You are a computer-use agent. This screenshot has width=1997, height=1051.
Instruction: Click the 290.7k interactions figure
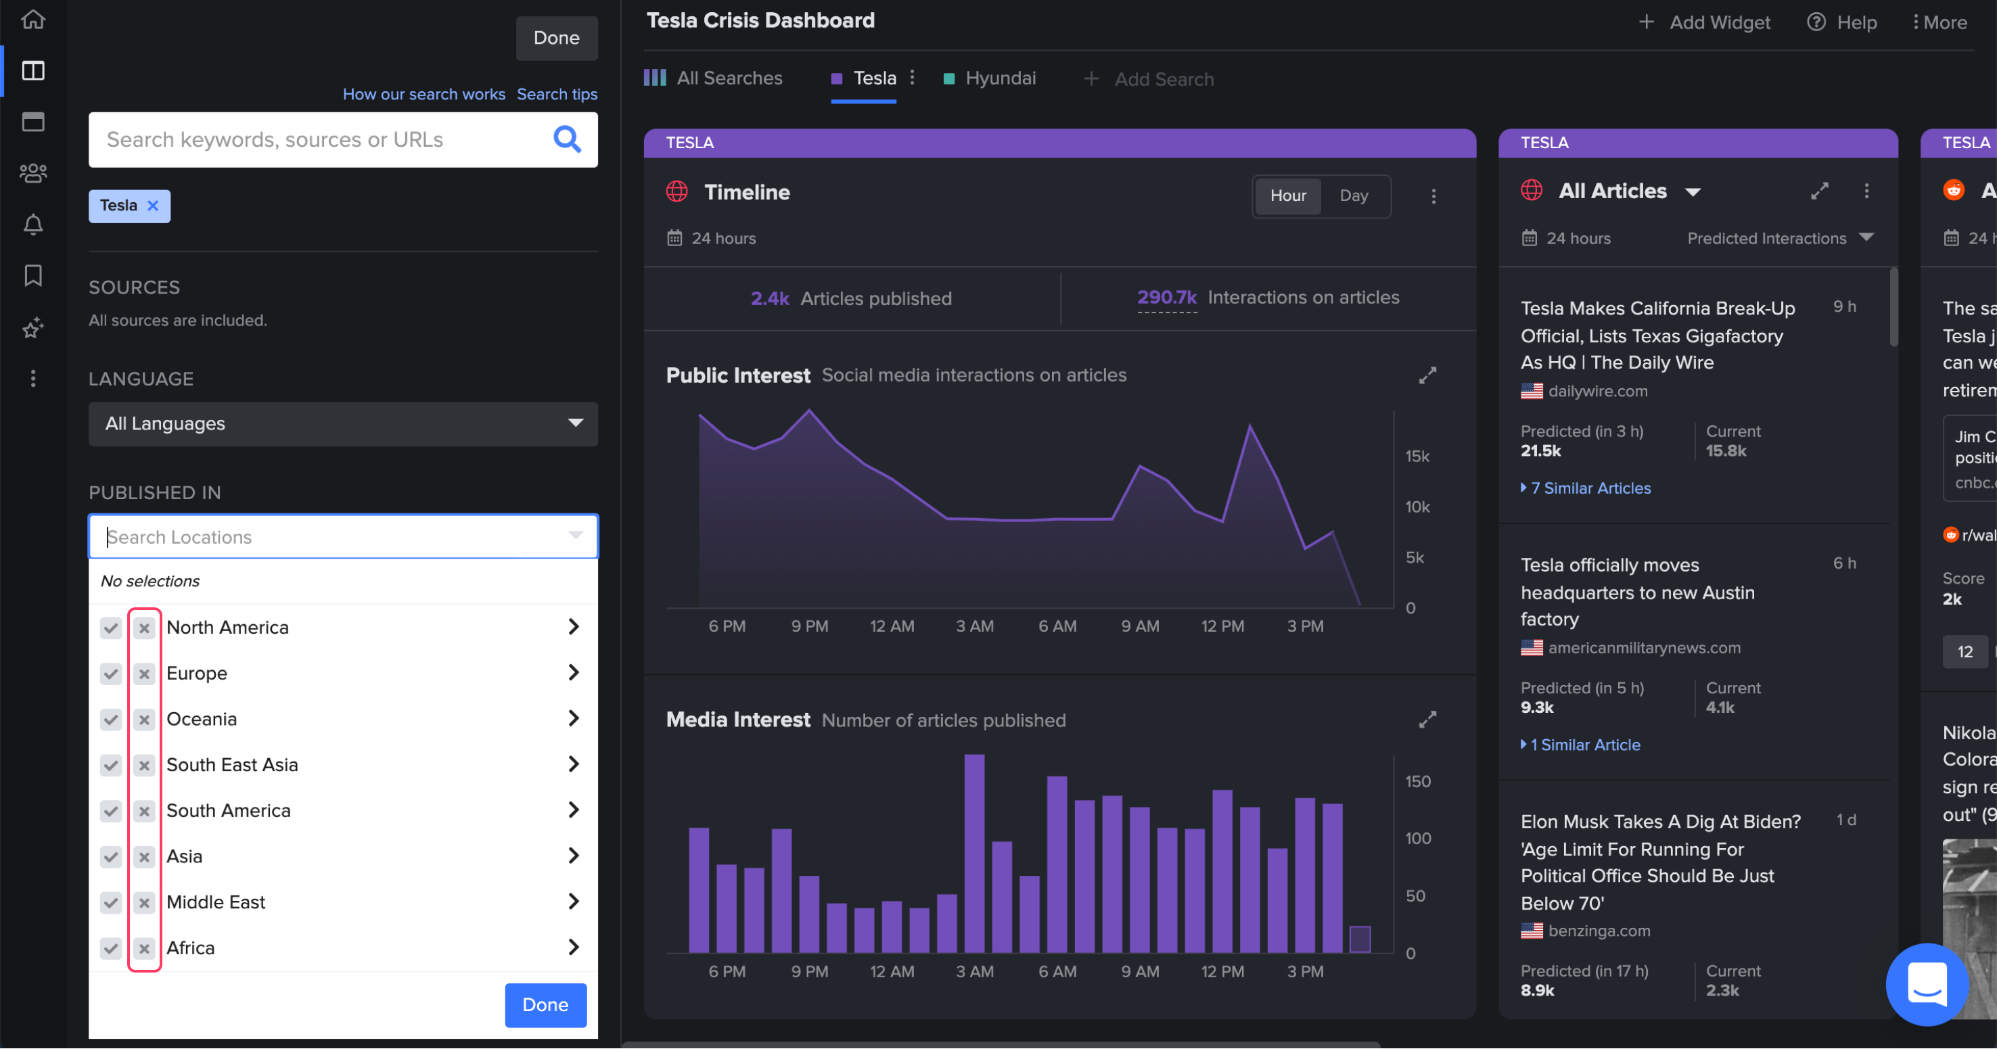(x=1167, y=298)
